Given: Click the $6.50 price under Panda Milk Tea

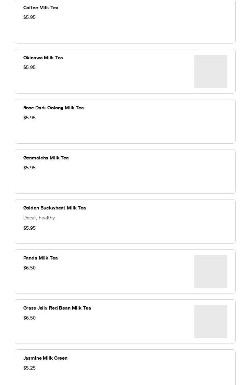Looking at the screenshot, I should coord(29,268).
